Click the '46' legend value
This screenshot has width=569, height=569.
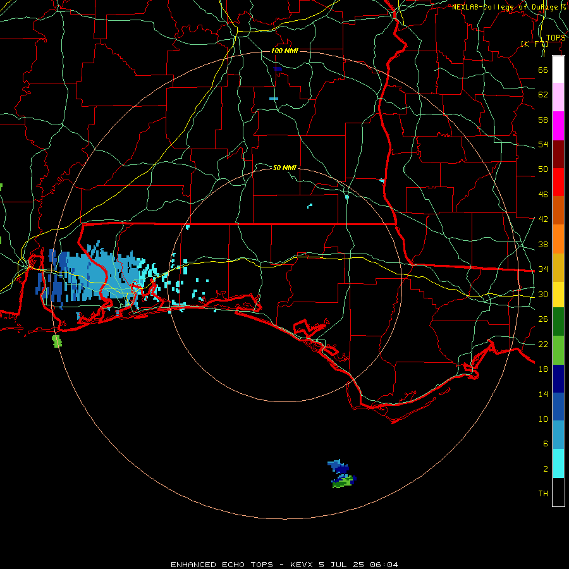point(543,195)
